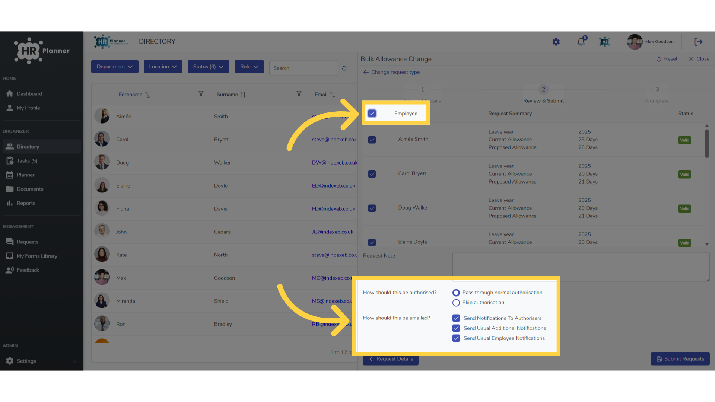The image size is (715, 402).
Task: Sort by Surname column arrows
Action: (x=243, y=95)
